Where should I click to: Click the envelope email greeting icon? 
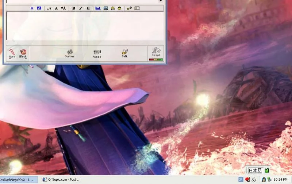pyautogui.click(x=113, y=8)
